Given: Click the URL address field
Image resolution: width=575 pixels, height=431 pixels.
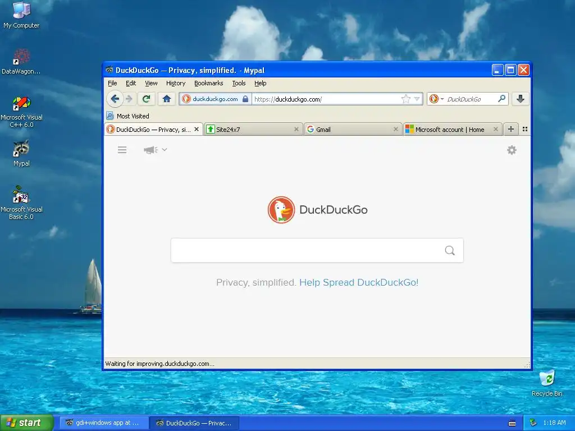Looking at the screenshot, I should coord(326,99).
